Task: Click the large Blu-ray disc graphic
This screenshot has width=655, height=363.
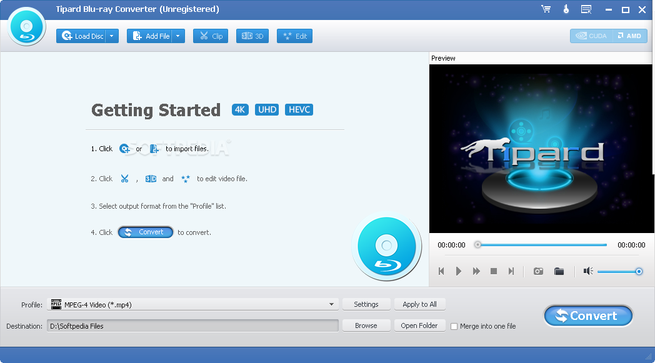Action: pyautogui.click(x=387, y=246)
